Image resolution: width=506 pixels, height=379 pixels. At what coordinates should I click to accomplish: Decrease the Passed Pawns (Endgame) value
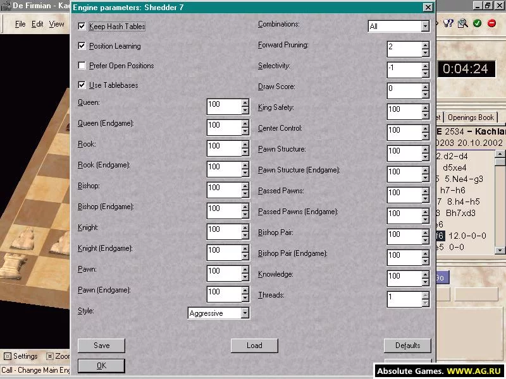[x=425, y=220]
